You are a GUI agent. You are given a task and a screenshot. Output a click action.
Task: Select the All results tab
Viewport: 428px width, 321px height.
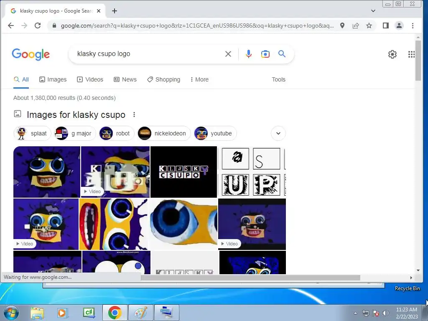pos(21,79)
